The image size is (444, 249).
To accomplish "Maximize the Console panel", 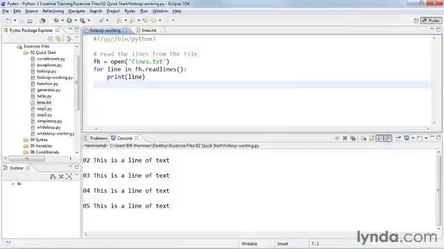I will pyautogui.click(x=438, y=138).
